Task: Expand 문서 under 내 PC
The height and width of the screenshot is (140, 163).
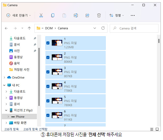Action: (6, 104)
